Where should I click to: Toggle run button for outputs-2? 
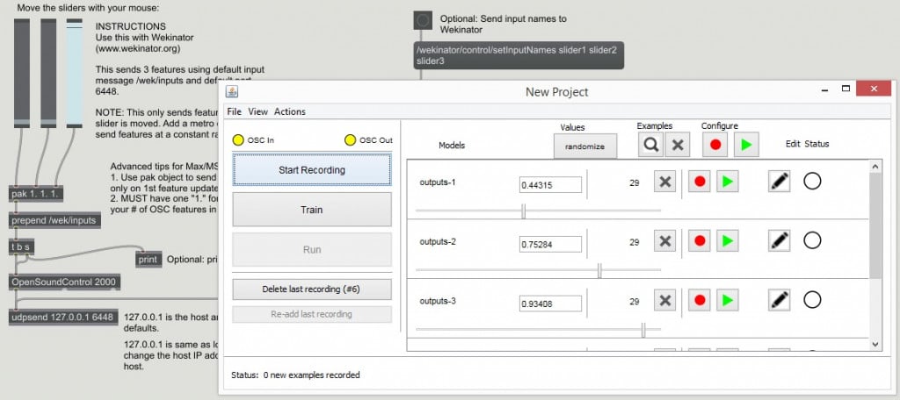click(x=727, y=240)
